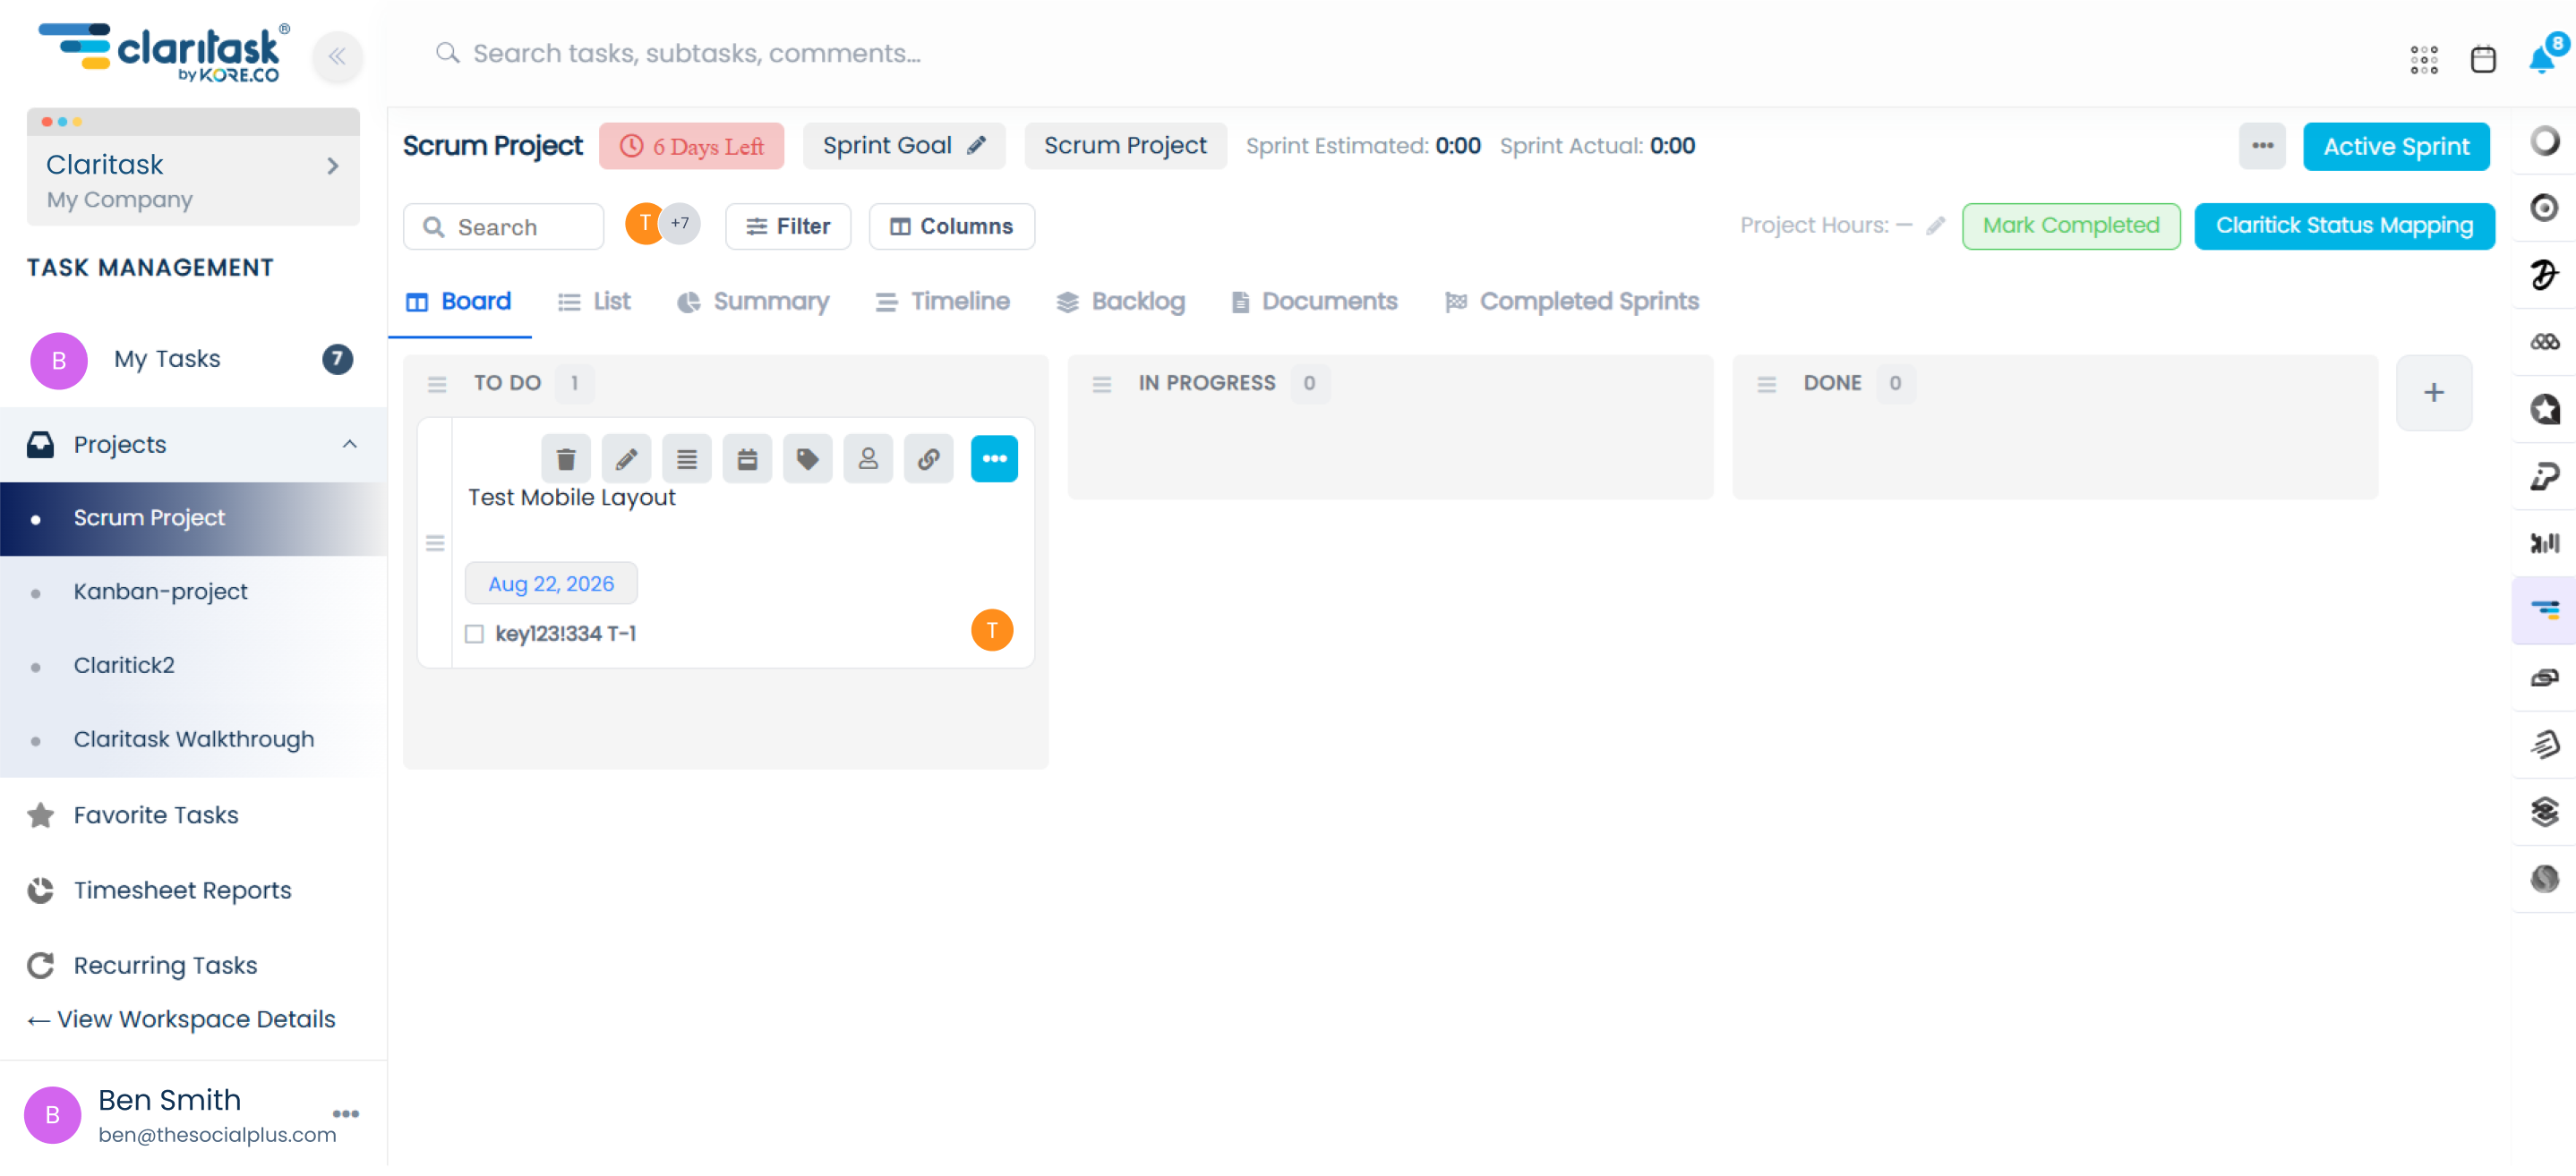The image size is (2576, 1176).
Task: Copy task link using chain icon
Action: coord(929,458)
